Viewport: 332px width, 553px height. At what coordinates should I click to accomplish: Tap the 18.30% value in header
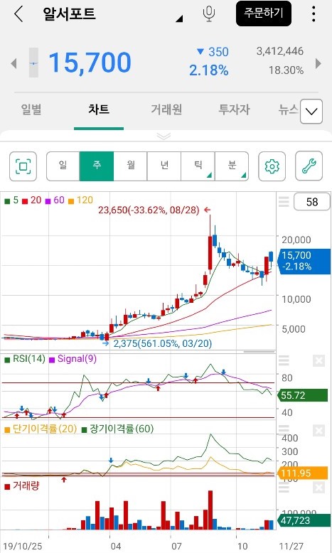(x=286, y=70)
